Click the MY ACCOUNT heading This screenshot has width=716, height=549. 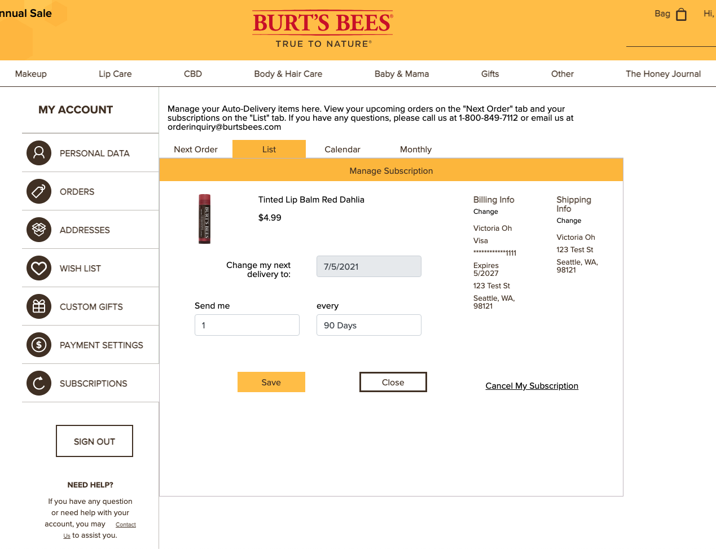click(76, 110)
